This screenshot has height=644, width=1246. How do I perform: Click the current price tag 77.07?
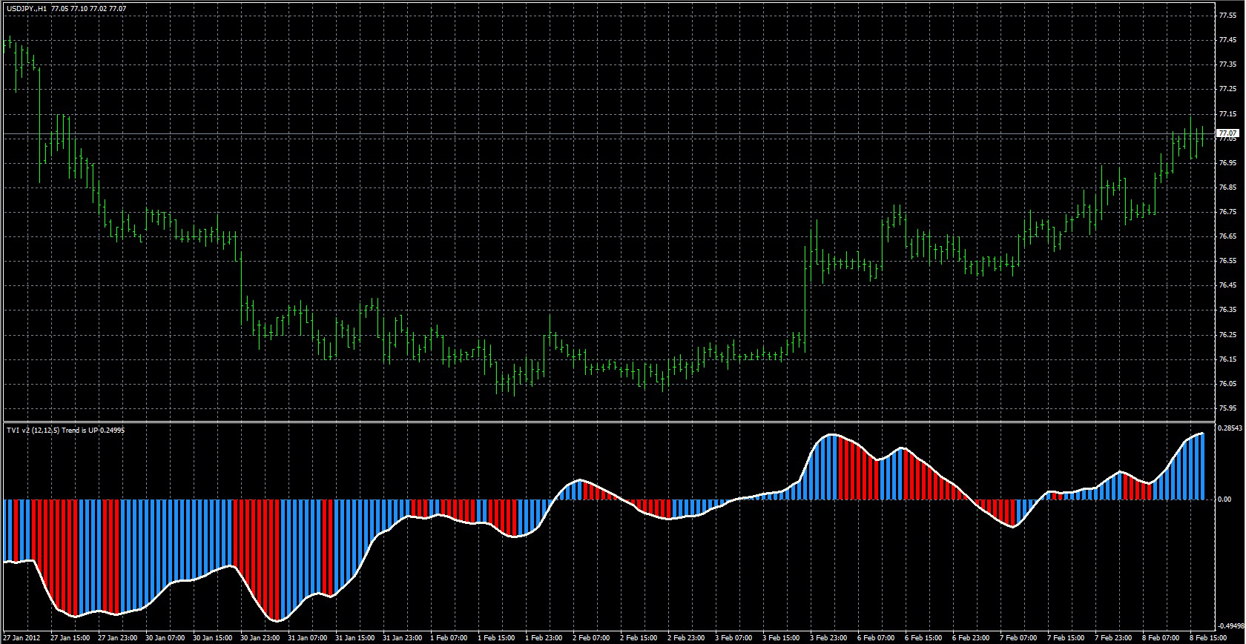[x=1229, y=133]
